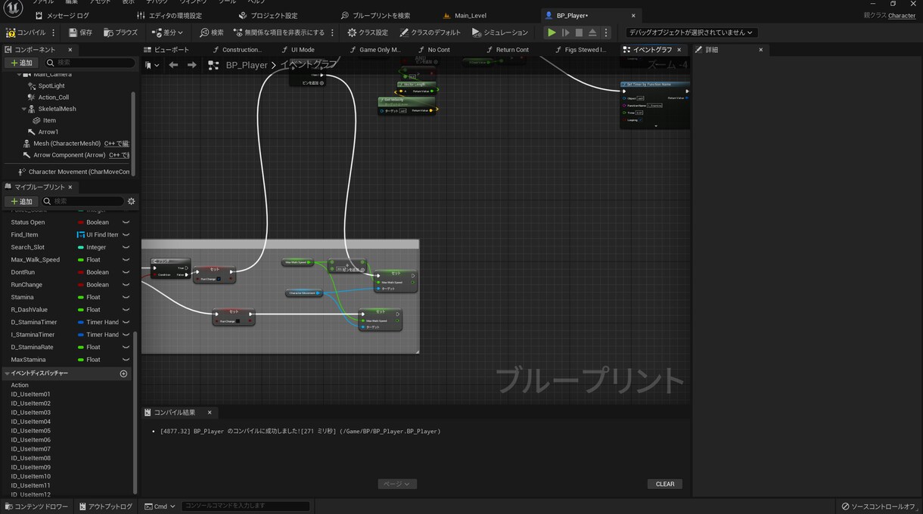The width and height of the screenshot is (923, 514).
Task: Open play mode options menu
Action: pyautogui.click(x=606, y=33)
